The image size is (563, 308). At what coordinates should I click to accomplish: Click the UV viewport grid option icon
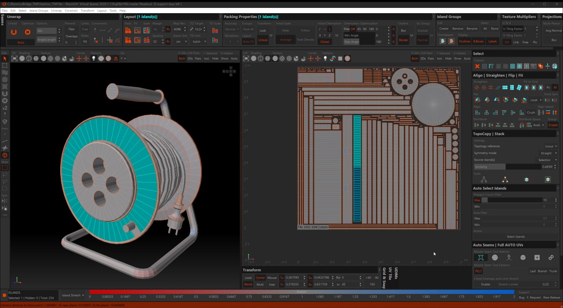coord(340,58)
